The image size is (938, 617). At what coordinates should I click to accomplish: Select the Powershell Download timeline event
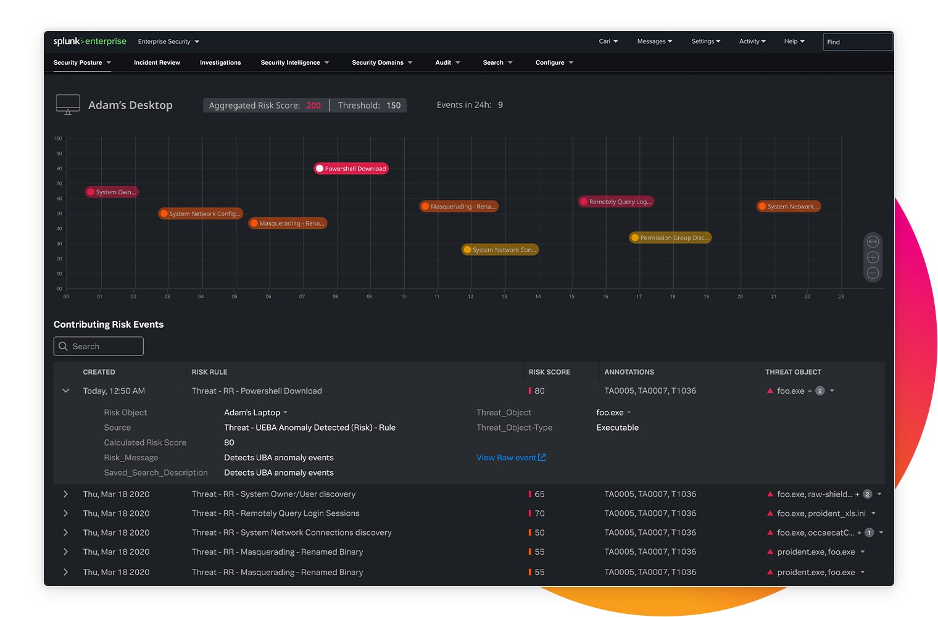[351, 168]
